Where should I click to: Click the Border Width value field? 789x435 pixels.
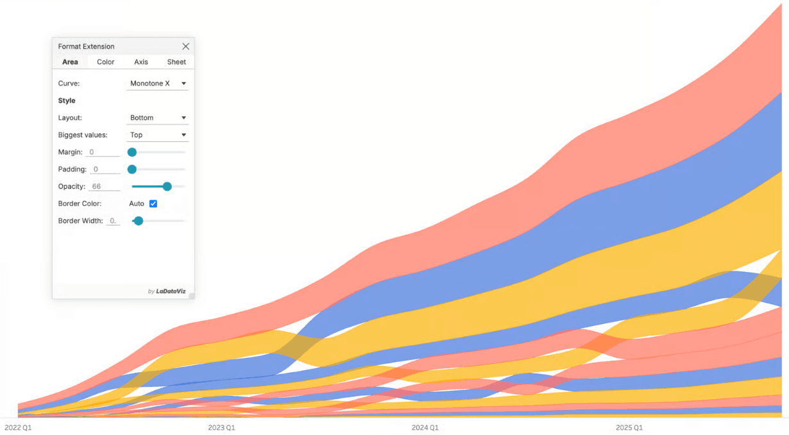click(113, 221)
